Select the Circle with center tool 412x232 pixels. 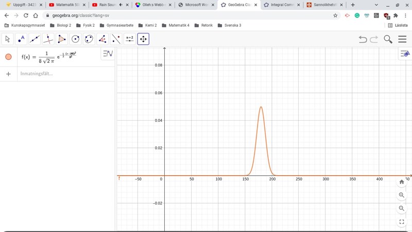click(75, 39)
